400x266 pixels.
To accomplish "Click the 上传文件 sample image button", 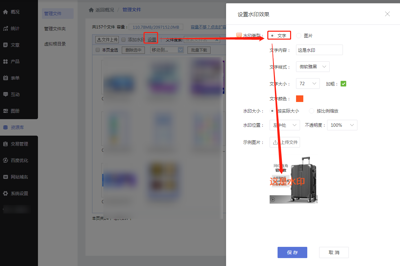I will click(x=285, y=142).
